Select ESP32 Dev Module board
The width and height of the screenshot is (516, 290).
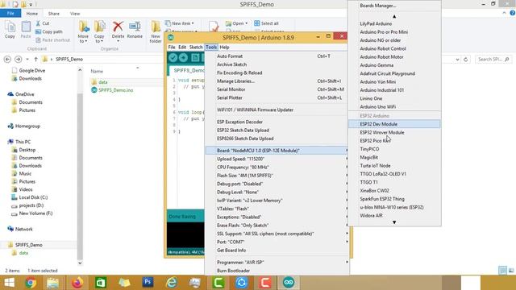394,124
